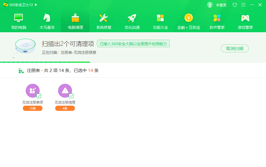Switch to 电脑清理 tab
This screenshot has width=266, height=167.
75,21
